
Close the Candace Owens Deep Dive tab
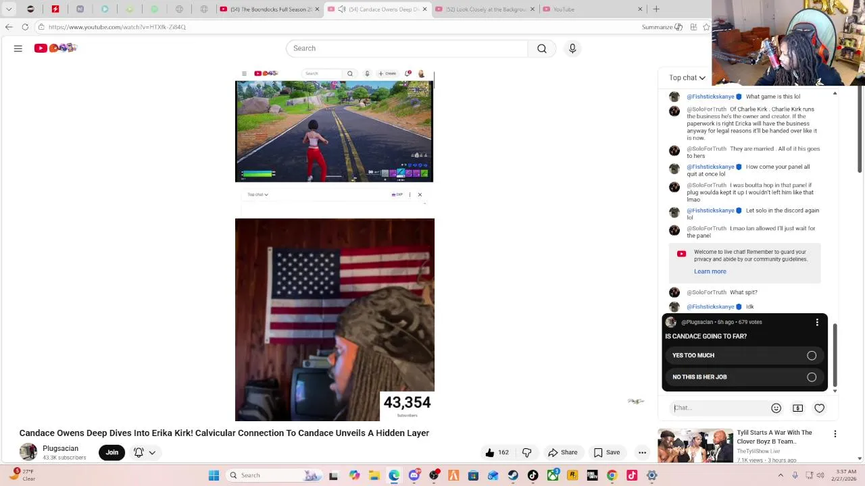pos(425,9)
